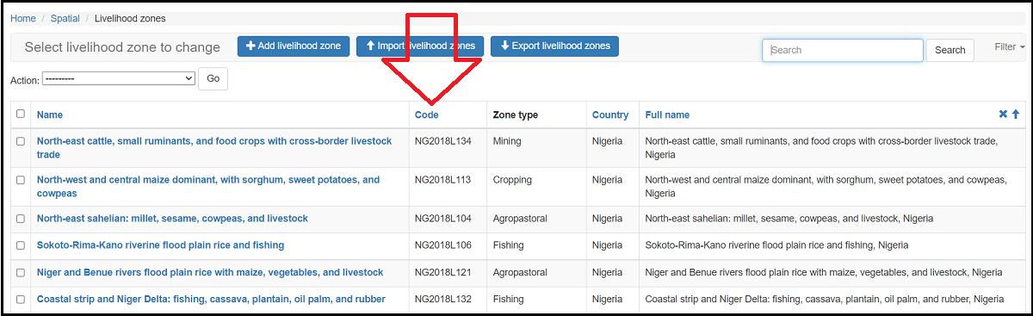This screenshot has width=1033, height=316.
Task: Go to Home breadcrumb
Action: [23, 18]
